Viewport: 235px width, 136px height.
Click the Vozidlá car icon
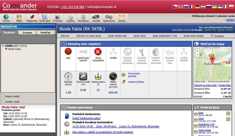pyautogui.click(x=96, y=18)
